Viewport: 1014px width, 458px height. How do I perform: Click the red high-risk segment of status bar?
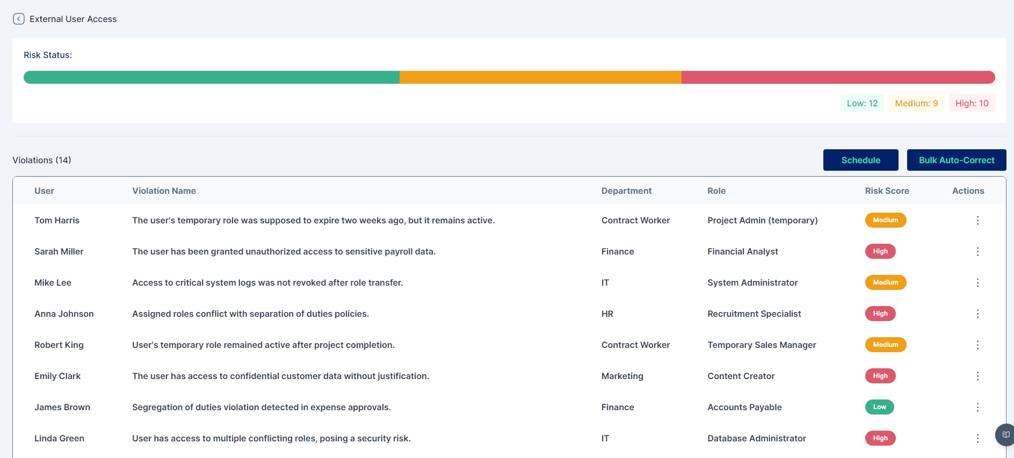point(838,77)
